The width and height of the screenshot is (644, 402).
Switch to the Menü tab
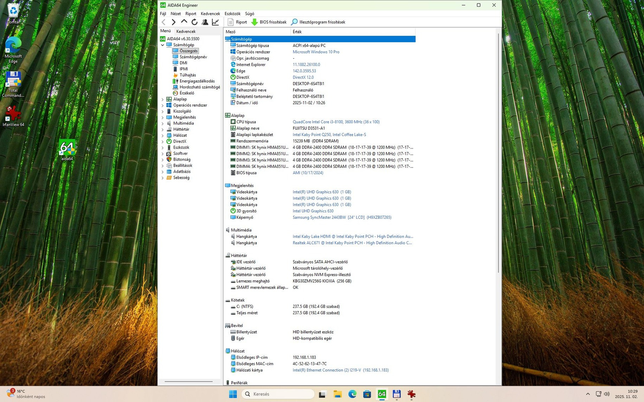click(x=166, y=31)
